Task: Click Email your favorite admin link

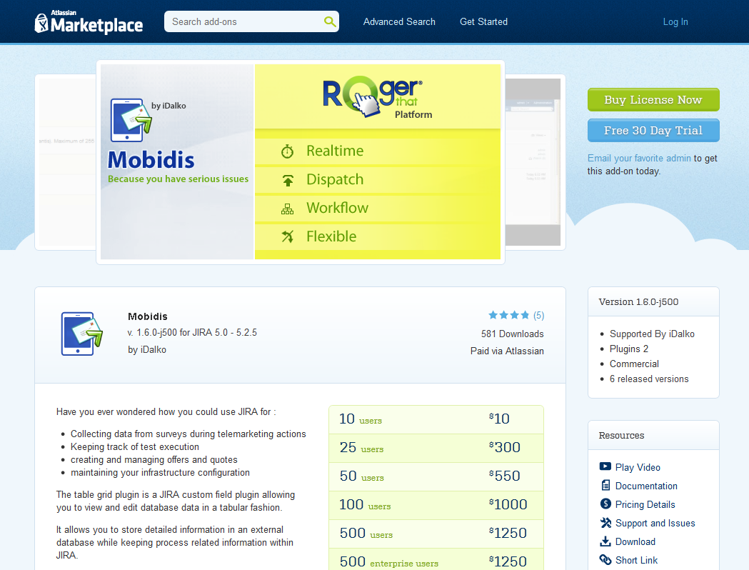Action: [x=639, y=158]
